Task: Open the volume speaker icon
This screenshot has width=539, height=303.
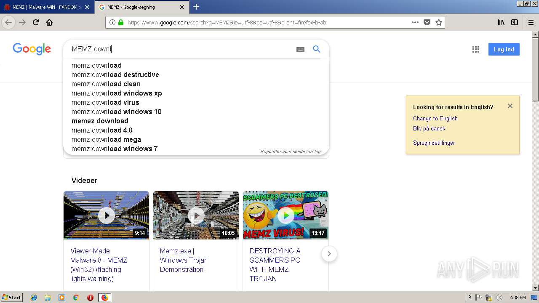Action: 499,298
